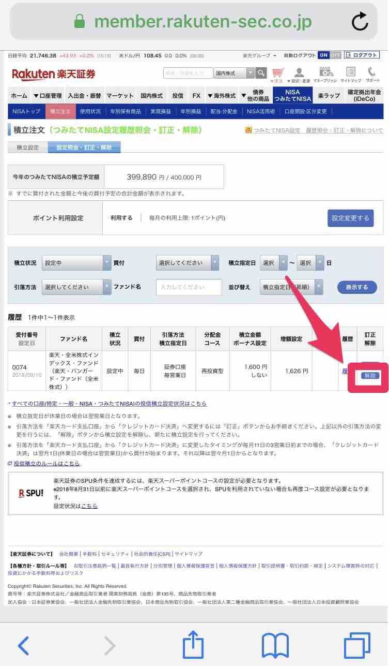Show Safari's open tabs icon
This screenshot has width=389, height=666.
coord(357,645)
